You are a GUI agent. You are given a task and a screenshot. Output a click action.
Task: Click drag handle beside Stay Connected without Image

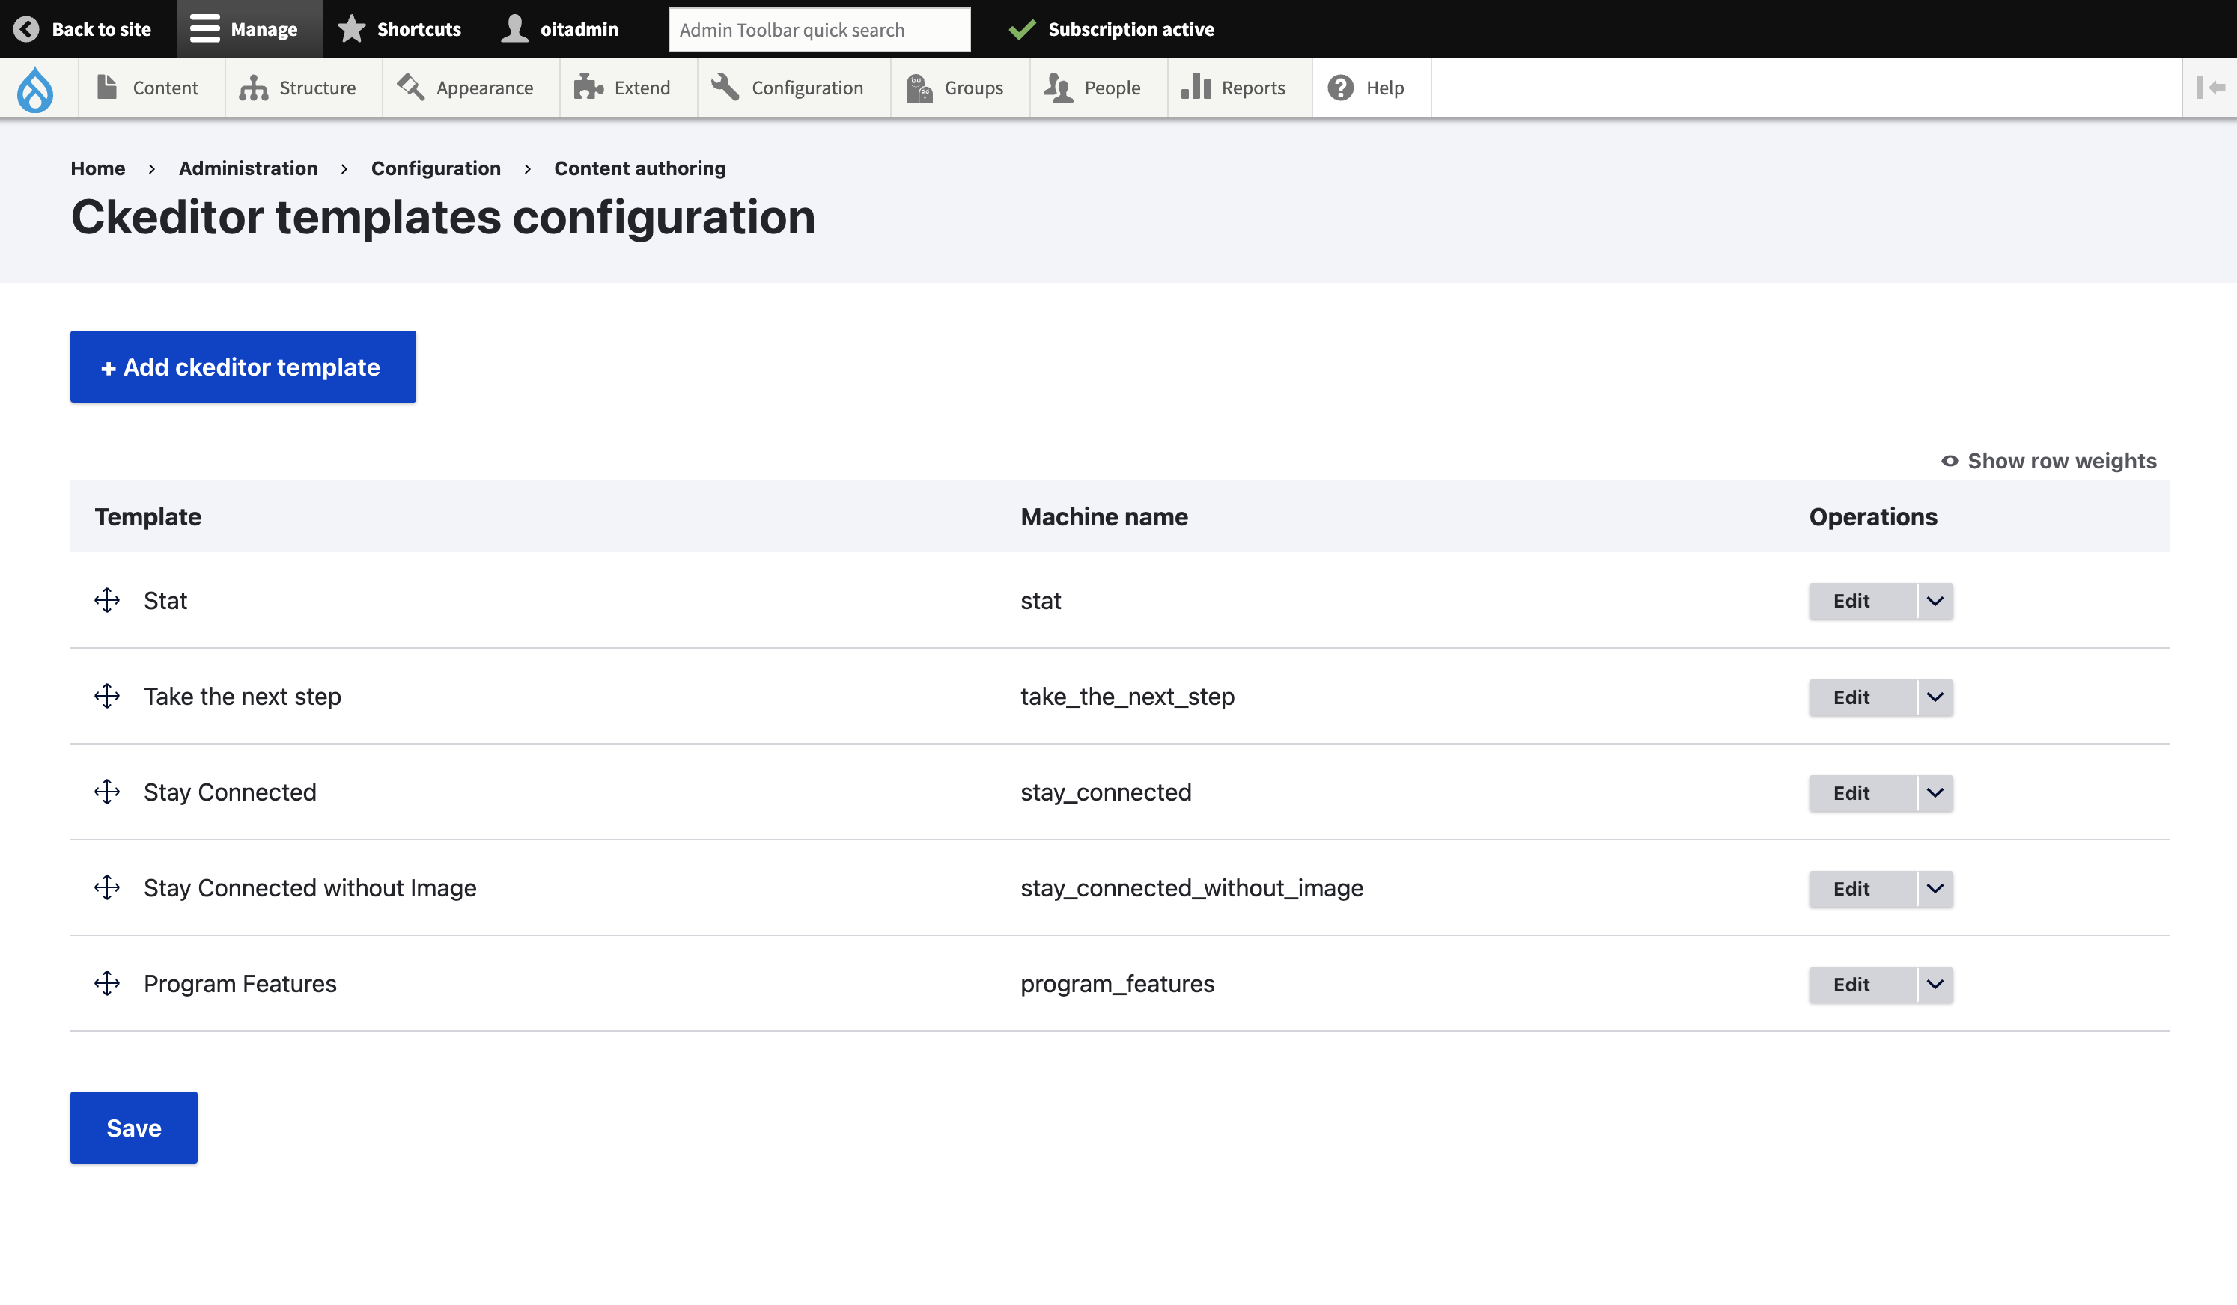click(x=107, y=888)
